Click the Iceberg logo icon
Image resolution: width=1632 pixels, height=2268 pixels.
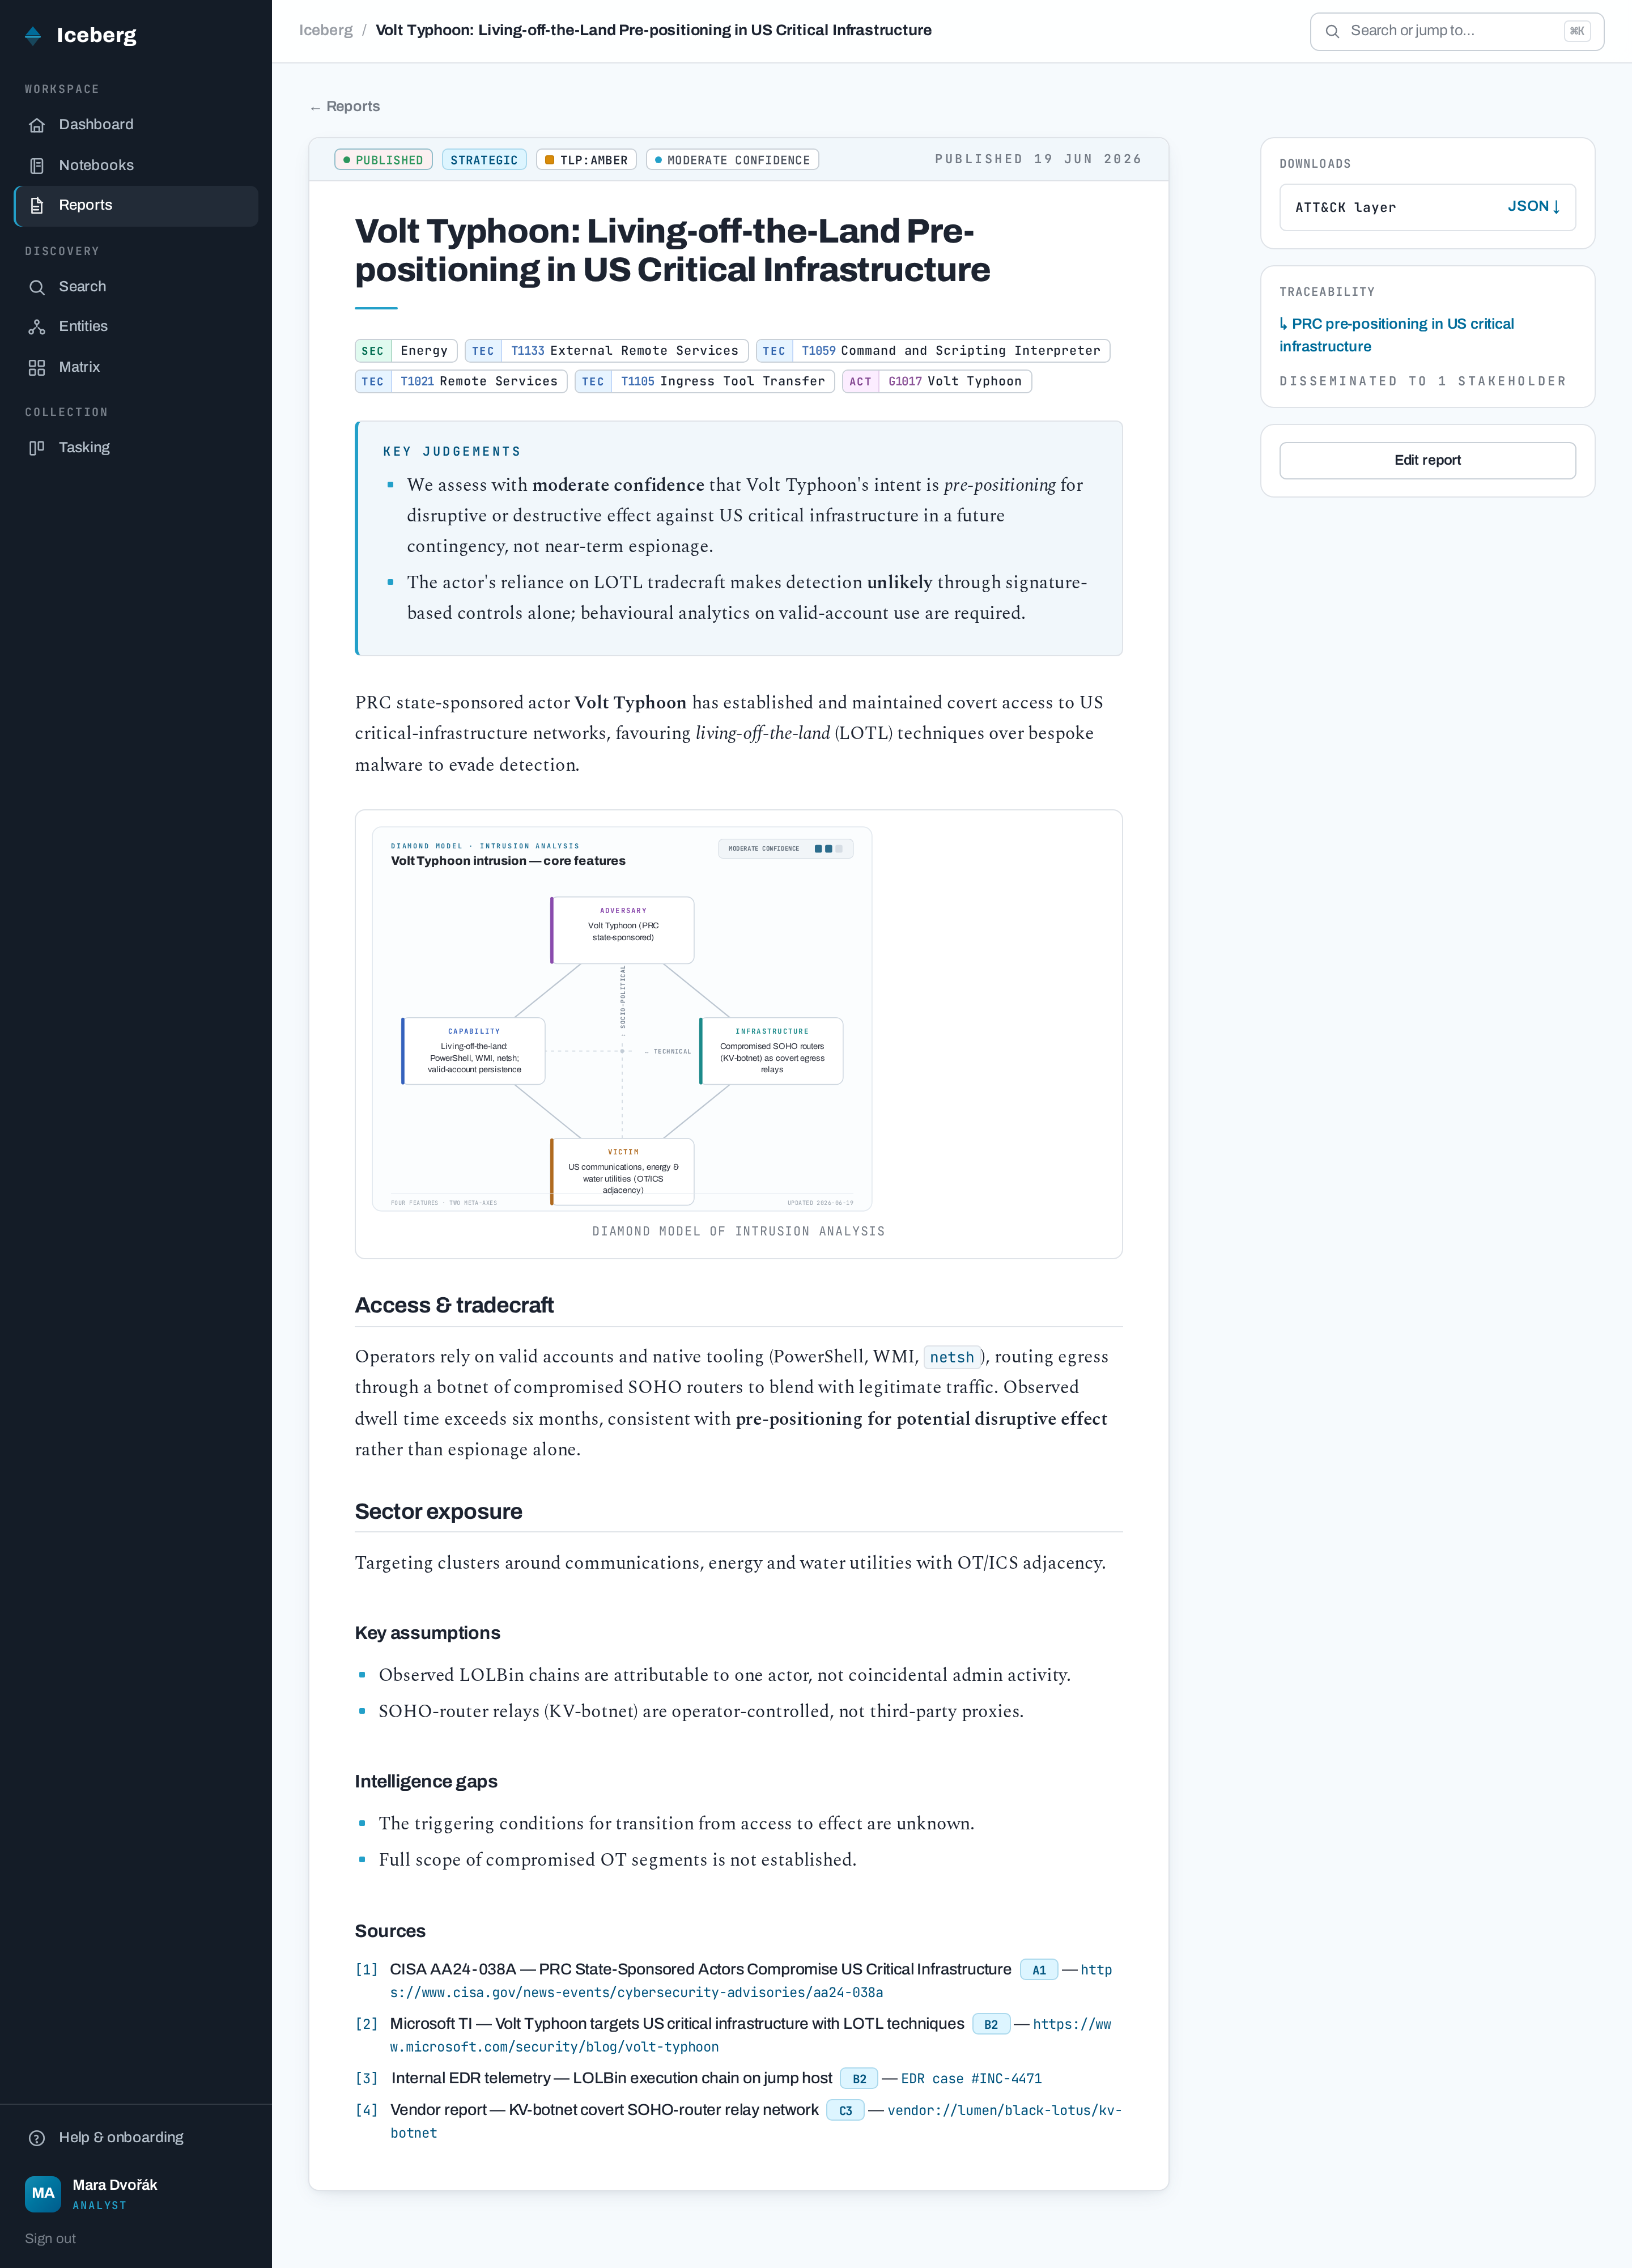click(x=33, y=36)
